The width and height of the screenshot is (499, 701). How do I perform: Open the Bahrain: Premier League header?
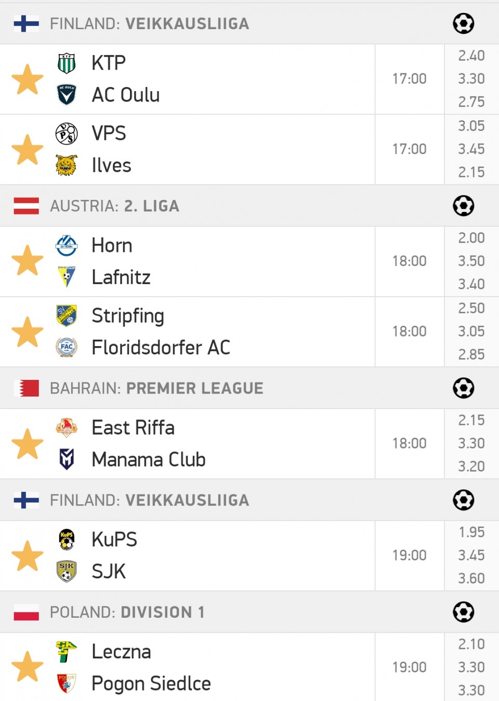(x=249, y=388)
